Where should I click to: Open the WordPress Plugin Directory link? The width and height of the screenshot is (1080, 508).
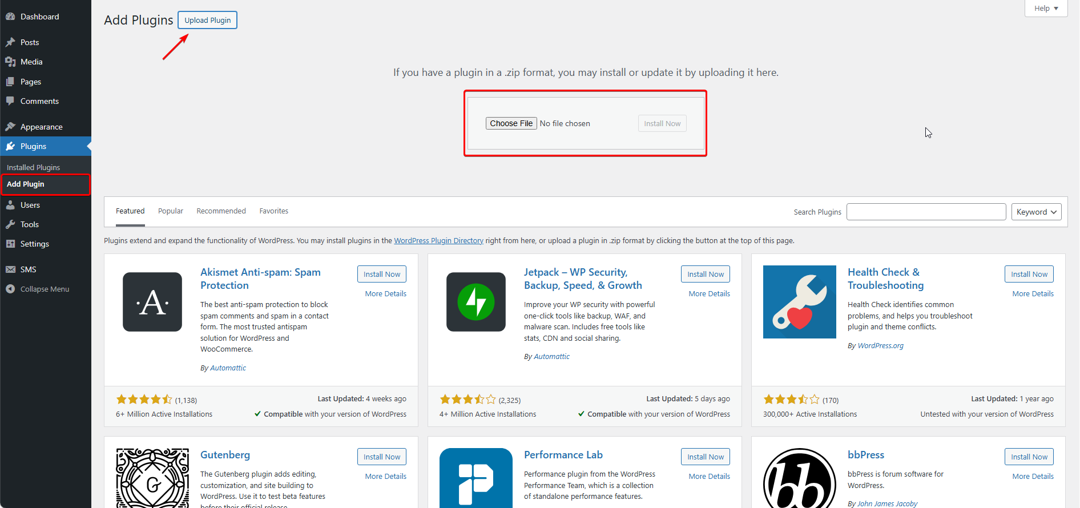coord(439,241)
